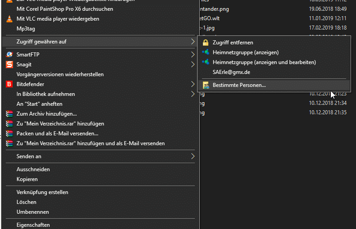Screen dimensions: 356x229
Task: Expand the Senden an submenu arrow
Action: [193, 156]
